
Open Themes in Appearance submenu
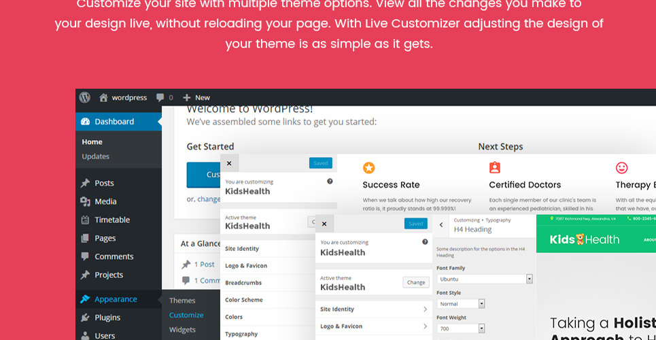pos(182,301)
